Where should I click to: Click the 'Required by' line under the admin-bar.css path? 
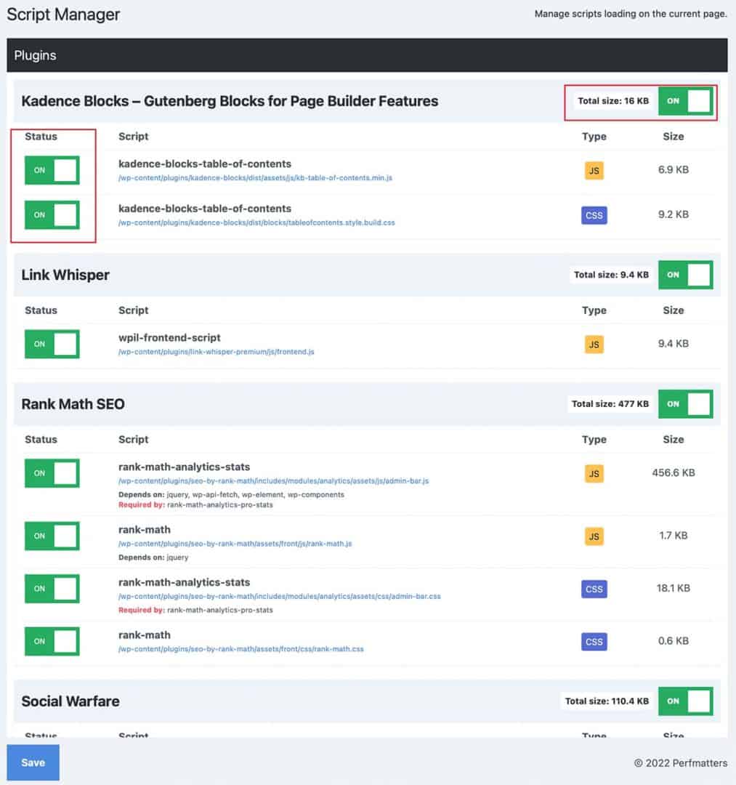[x=195, y=610]
